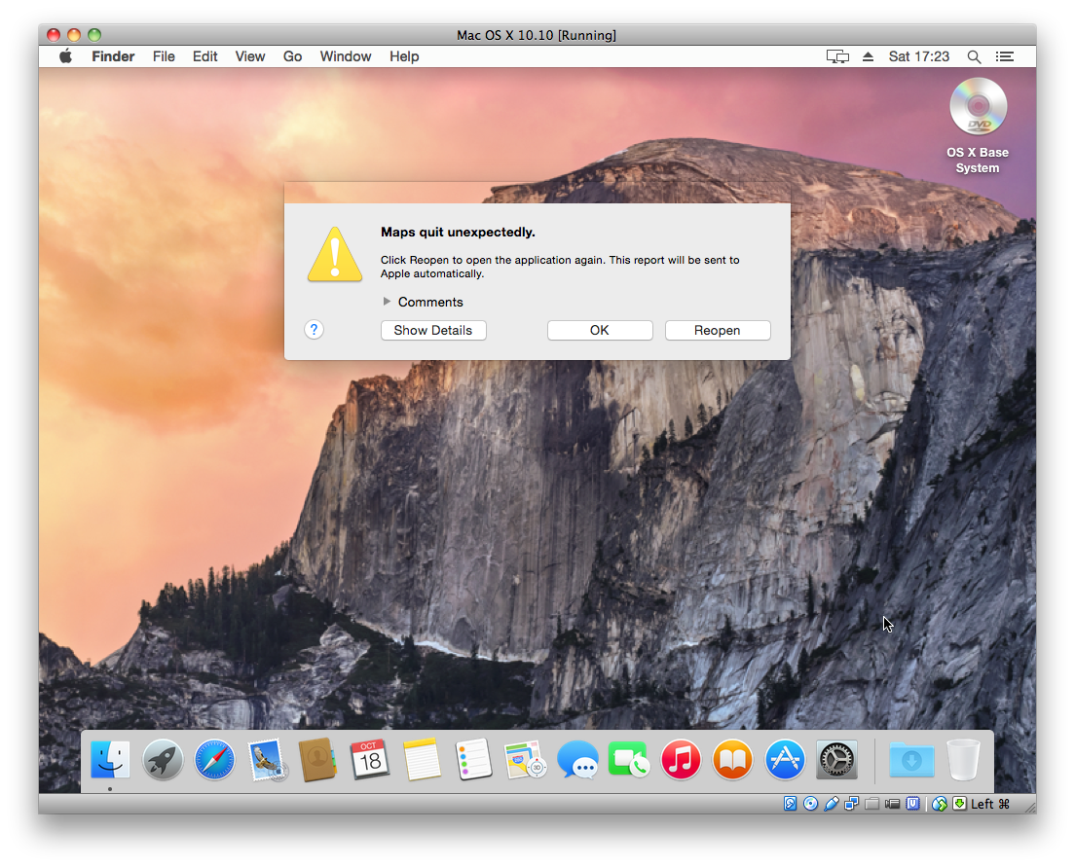Click VirtualBox optical disc status icon
Screen dimensions: 1075x867
click(810, 803)
